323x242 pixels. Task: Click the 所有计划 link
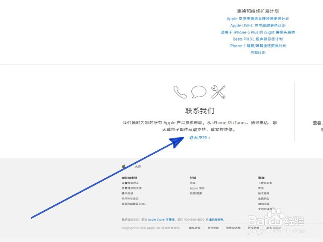coord(257,52)
